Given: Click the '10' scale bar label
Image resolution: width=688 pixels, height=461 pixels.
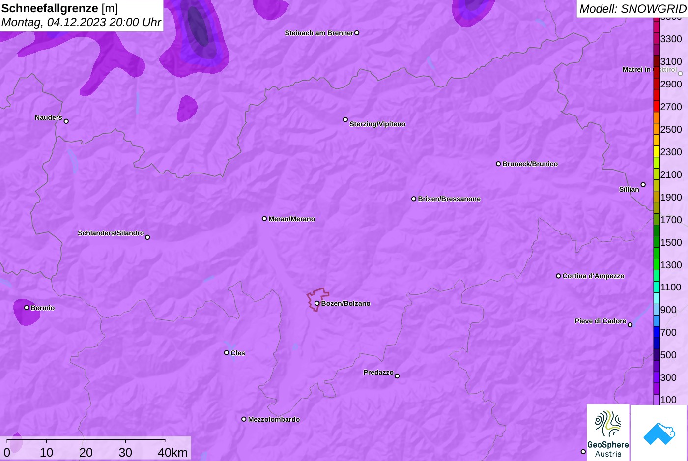Looking at the screenshot, I should tap(46, 453).
